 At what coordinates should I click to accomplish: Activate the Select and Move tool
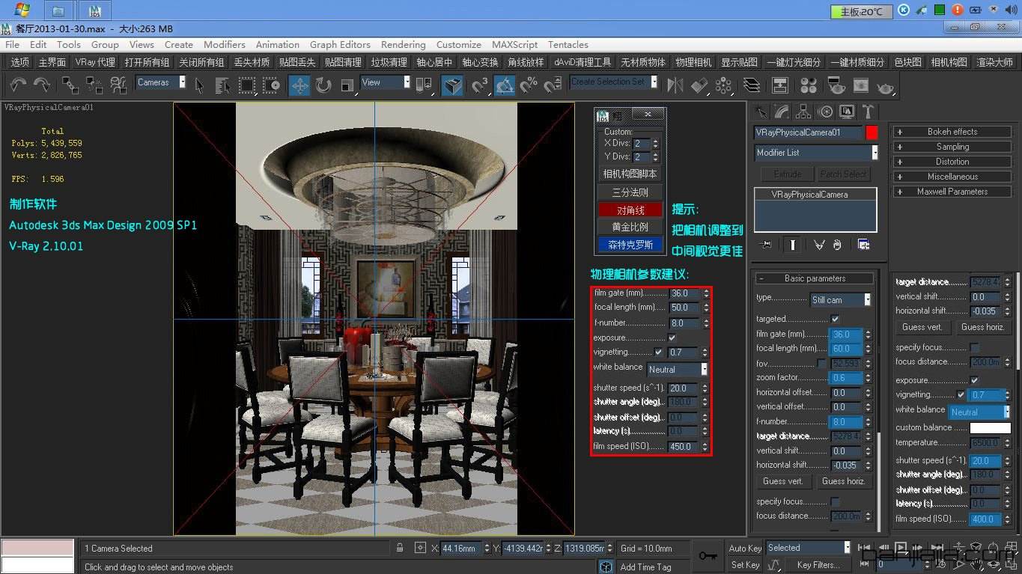(x=299, y=85)
